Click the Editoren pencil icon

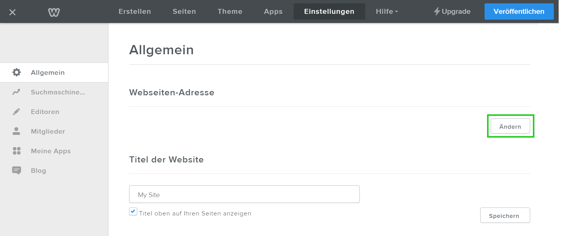[16, 112]
